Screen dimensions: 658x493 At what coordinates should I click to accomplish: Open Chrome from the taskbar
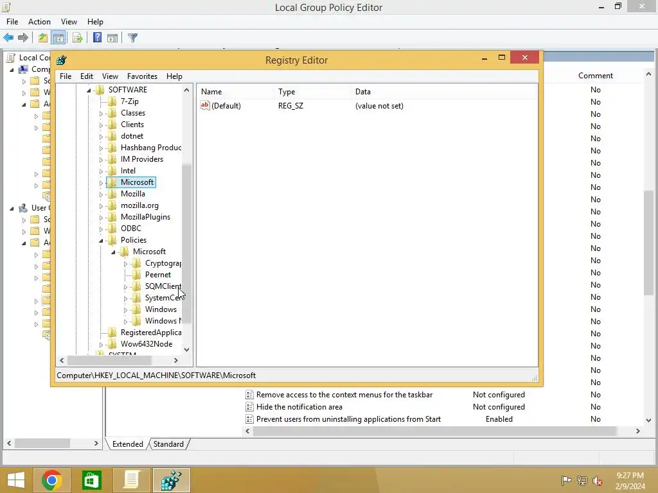[x=52, y=480]
